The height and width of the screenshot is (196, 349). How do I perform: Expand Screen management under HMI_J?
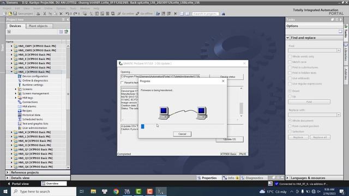tap(16, 93)
